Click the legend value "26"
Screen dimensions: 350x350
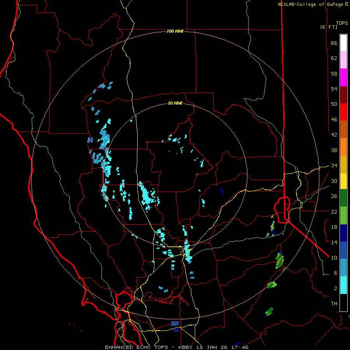click(x=334, y=196)
